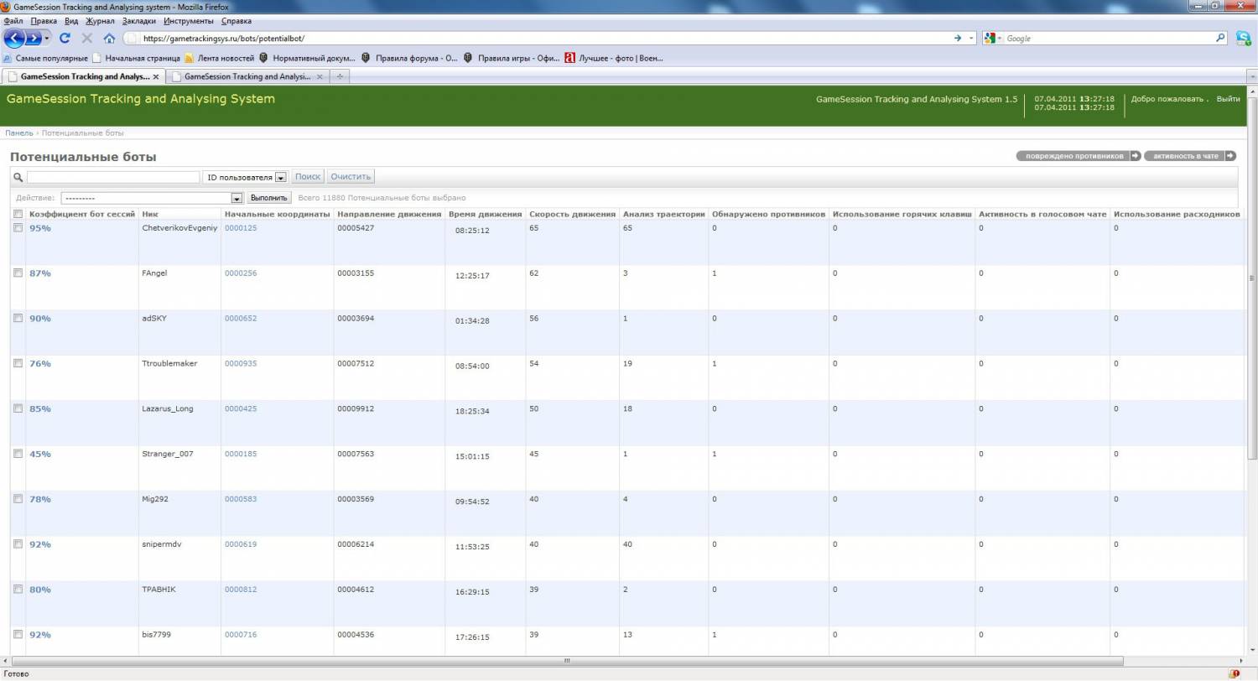Image resolution: width=1258 pixels, height=681 pixels.
Task: Go forward with the browser Forward arrow
Action: click(x=34, y=38)
